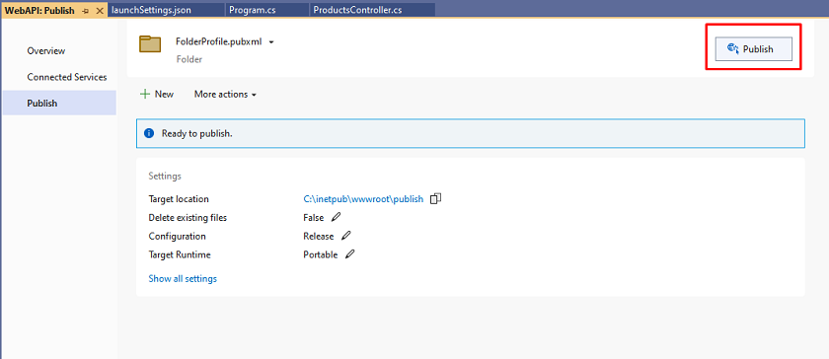The height and width of the screenshot is (359, 829).
Task: Open ProductsController.cs tab
Action: [357, 10]
